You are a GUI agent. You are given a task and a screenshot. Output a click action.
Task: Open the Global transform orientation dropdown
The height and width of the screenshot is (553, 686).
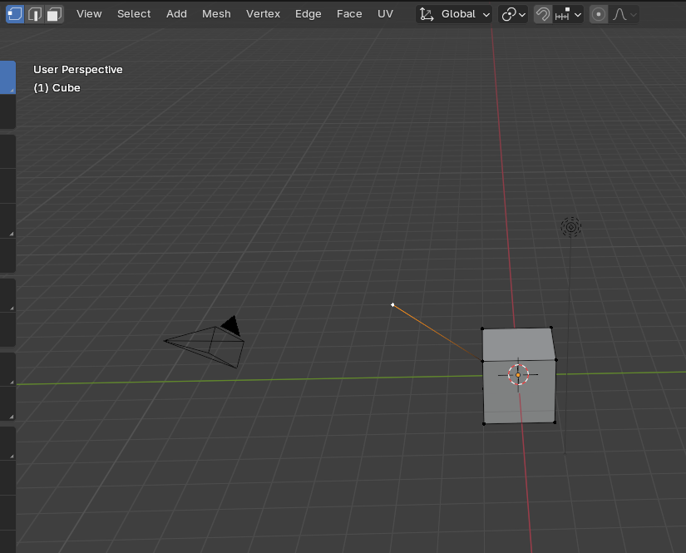[454, 14]
